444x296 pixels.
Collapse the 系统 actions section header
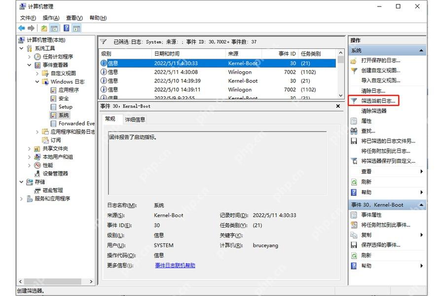[421, 50]
